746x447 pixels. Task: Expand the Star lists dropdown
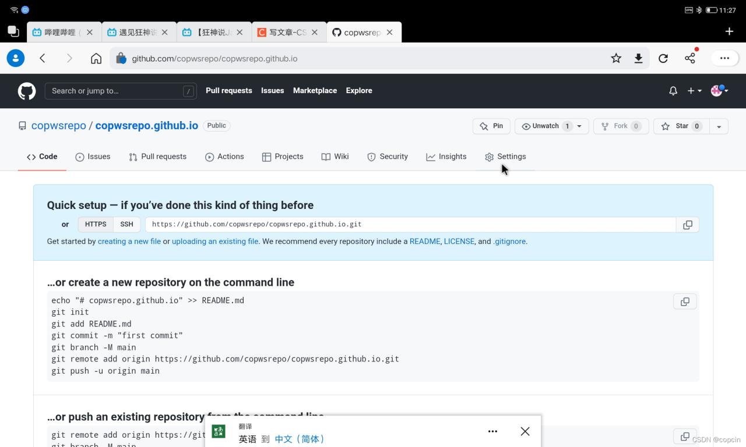click(719, 126)
